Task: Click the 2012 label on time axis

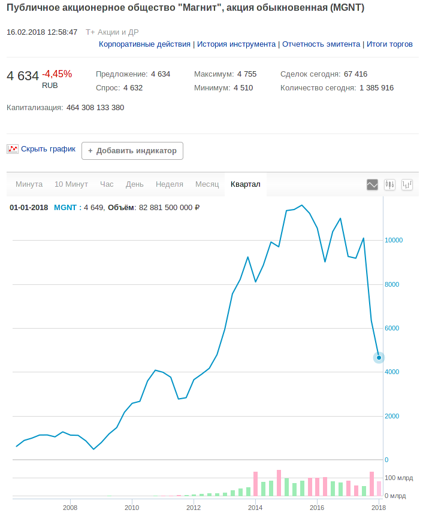Action: 194,508
